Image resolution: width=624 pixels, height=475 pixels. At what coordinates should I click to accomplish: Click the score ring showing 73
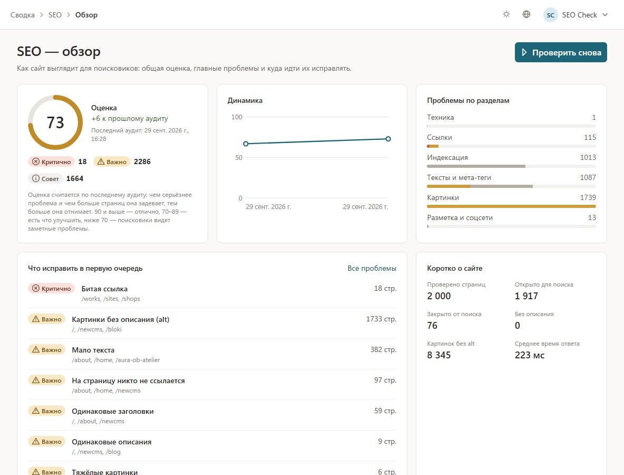pos(55,122)
